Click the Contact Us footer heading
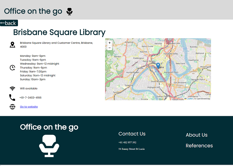Image resolution: width=233 pixels, height=166 pixels. (132, 134)
